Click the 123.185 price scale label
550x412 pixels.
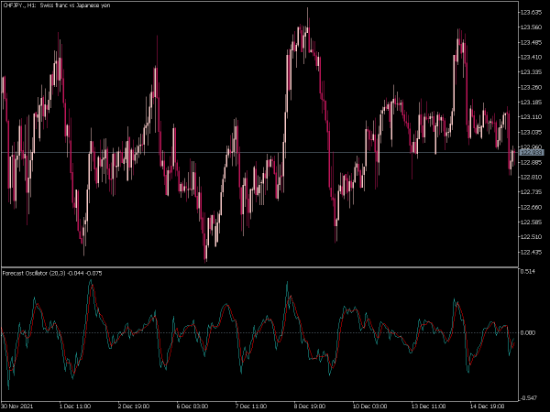point(531,103)
